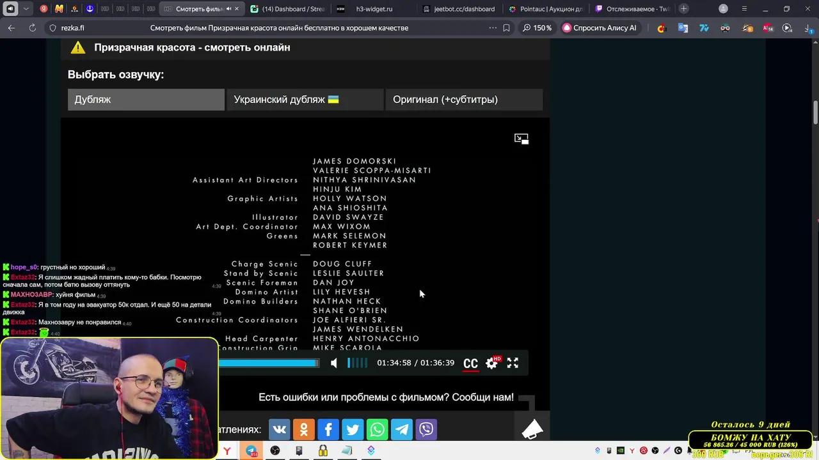The width and height of the screenshot is (819, 460).
Task: Share via the Odnoklassniki icon
Action: click(x=304, y=429)
